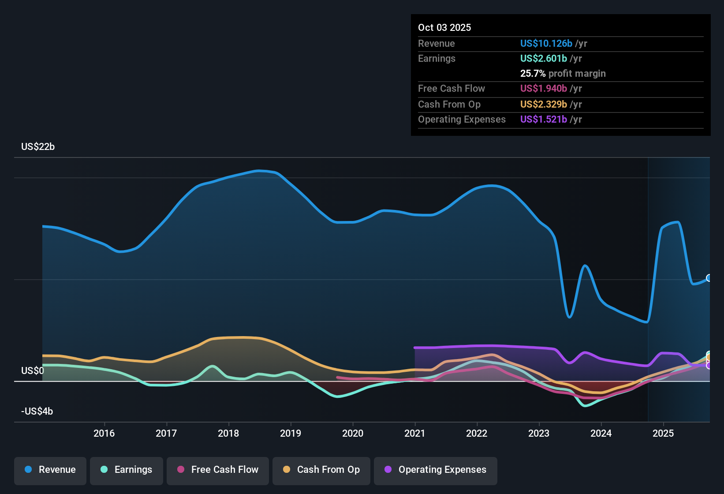
Task: Click the Revenue endpoint marker on the chart
Action: click(709, 278)
